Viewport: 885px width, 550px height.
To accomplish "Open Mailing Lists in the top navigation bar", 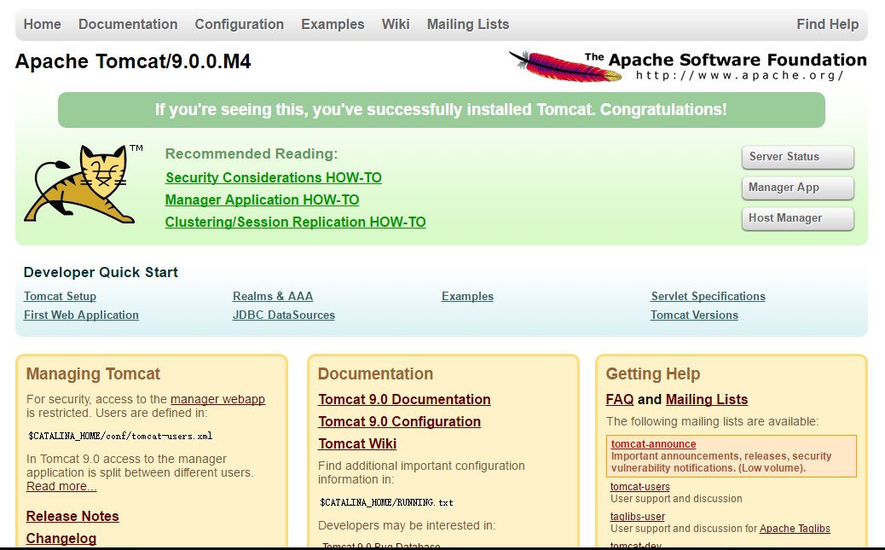I will [468, 24].
